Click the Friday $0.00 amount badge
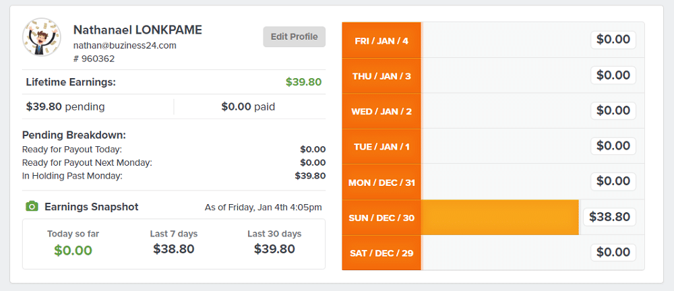The width and height of the screenshot is (674, 291). 613,40
